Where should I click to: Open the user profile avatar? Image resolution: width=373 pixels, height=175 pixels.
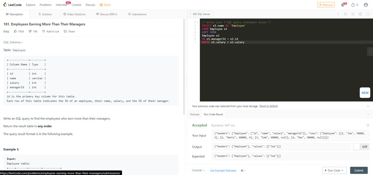[x=366, y=5]
